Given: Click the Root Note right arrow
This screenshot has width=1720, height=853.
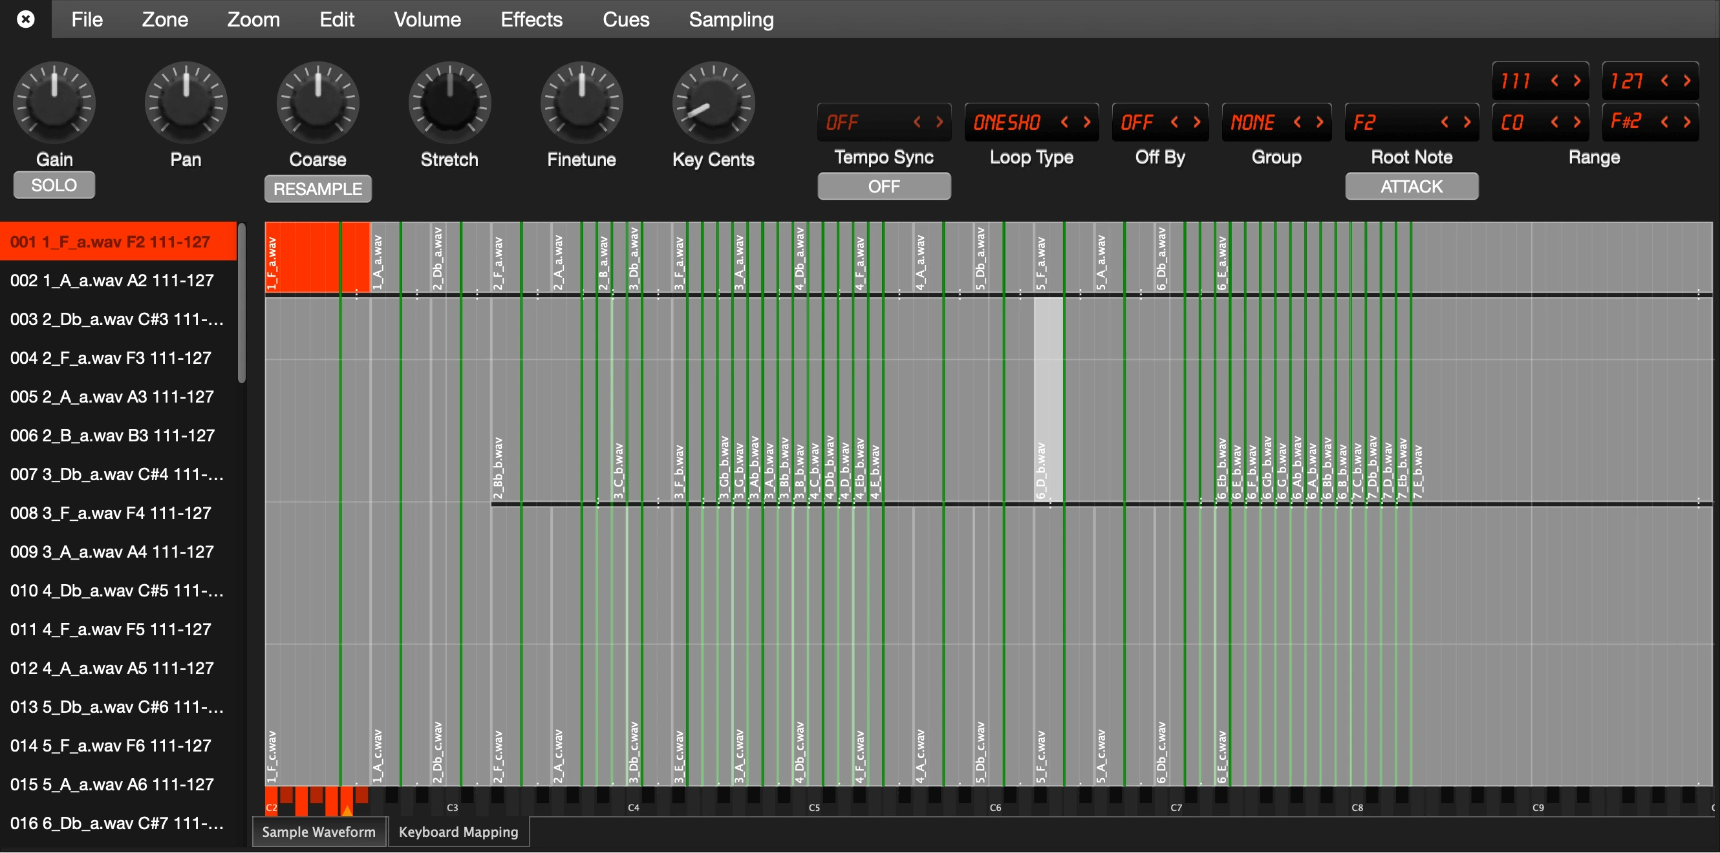Looking at the screenshot, I should (1467, 122).
